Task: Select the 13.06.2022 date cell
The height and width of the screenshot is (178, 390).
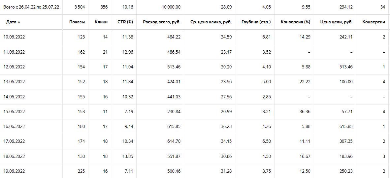Action: coord(14,82)
